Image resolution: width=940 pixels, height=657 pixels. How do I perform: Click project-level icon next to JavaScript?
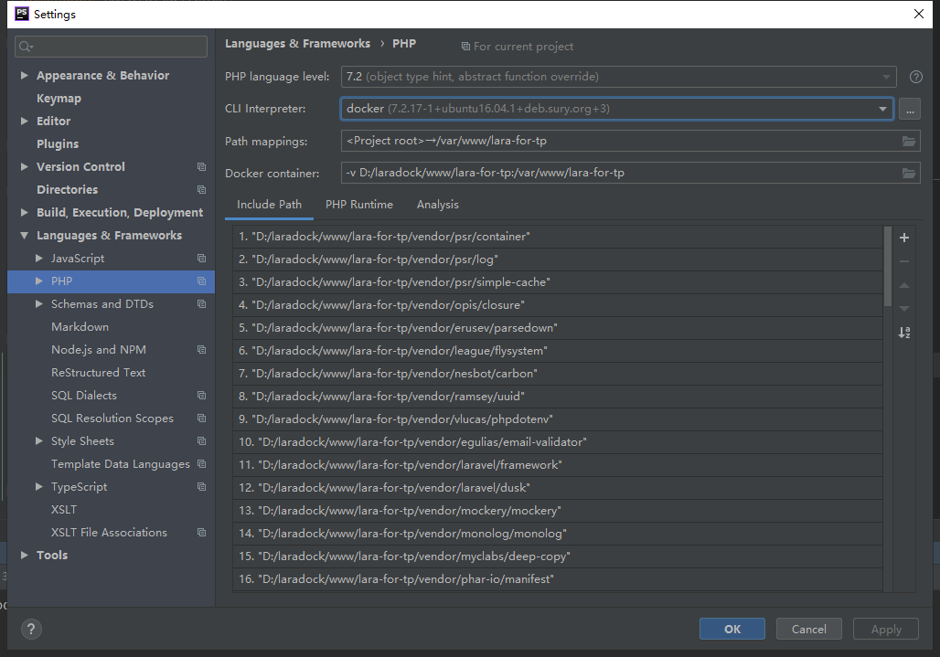click(201, 258)
